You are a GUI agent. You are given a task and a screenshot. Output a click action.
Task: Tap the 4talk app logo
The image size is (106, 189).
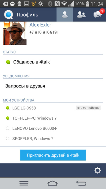pos(8,15)
